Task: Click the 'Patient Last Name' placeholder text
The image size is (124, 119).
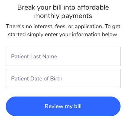Action: 34,56
